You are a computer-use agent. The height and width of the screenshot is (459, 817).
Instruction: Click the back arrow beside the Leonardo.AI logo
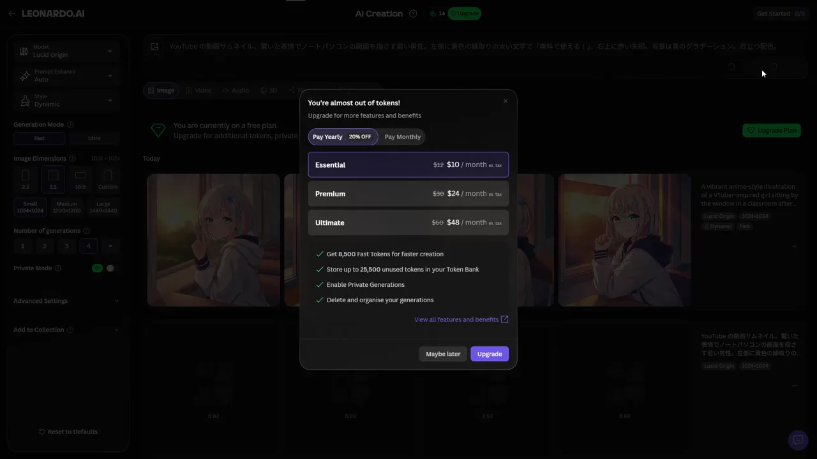point(12,13)
